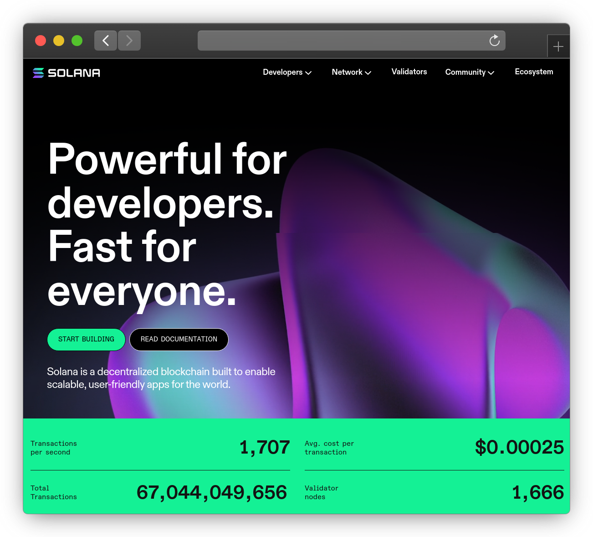This screenshot has height=537, width=593.
Task: Click the 'Transactions per second' label
Action: pyautogui.click(x=54, y=448)
